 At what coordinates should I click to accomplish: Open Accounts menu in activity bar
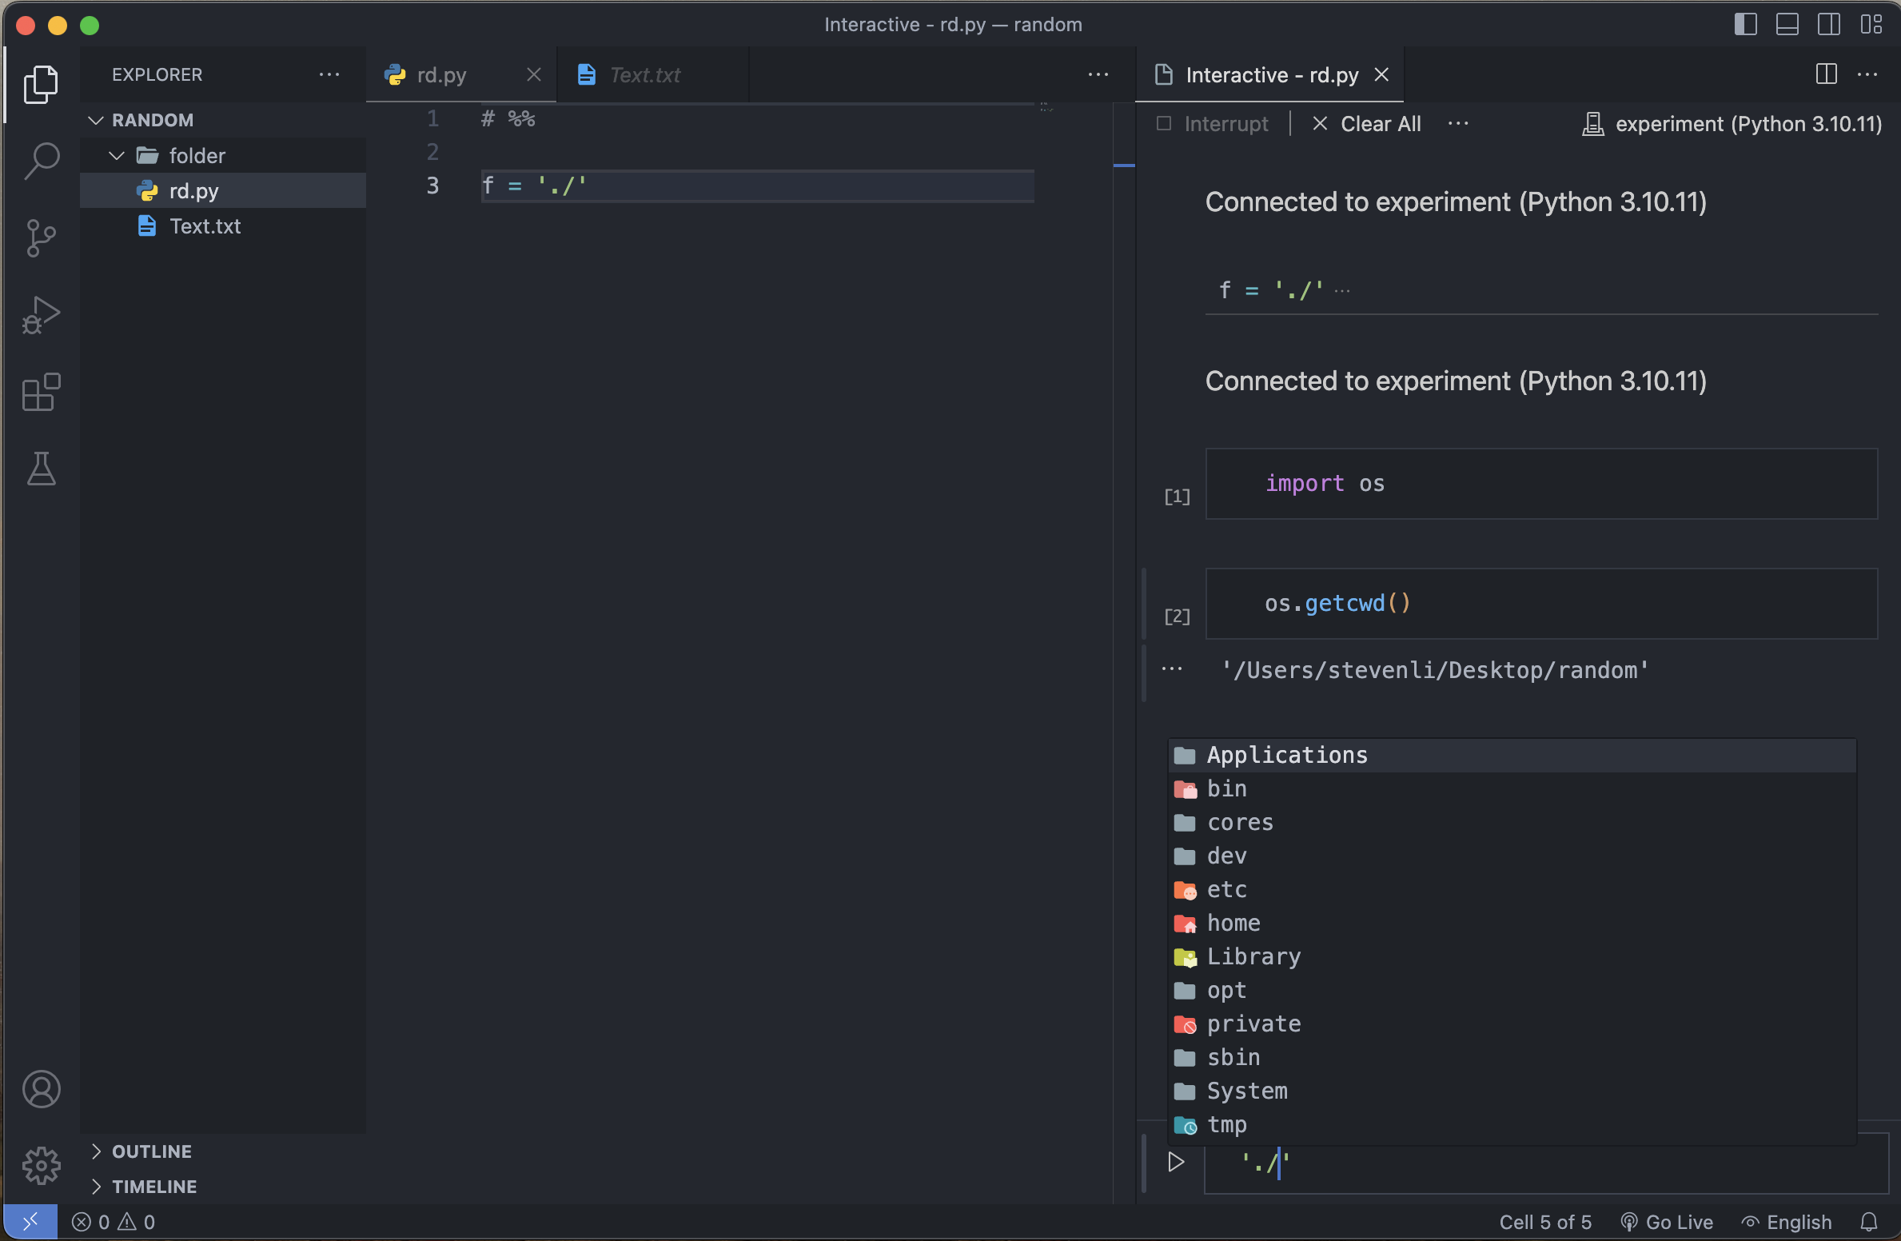coord(42,1089)
